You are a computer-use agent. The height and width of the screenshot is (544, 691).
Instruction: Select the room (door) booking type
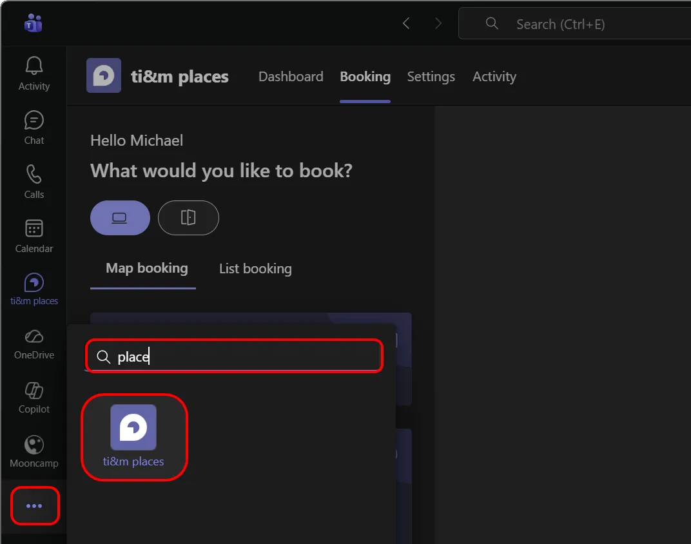coord(188,218)
